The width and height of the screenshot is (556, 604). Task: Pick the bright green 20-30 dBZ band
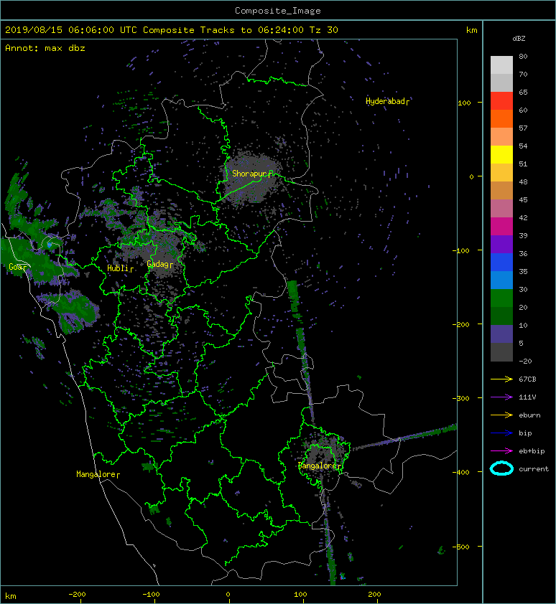point(501,298)
